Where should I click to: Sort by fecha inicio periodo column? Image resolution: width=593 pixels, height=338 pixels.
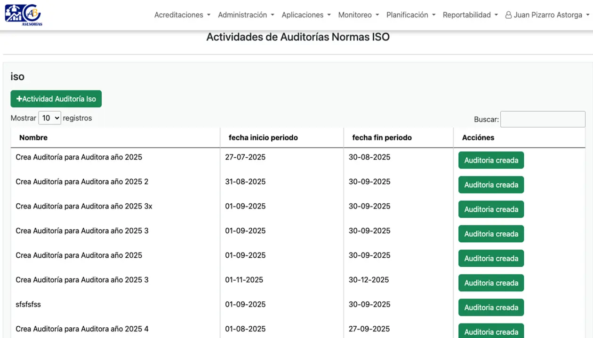pyautogui.click(x=263, y=138)
